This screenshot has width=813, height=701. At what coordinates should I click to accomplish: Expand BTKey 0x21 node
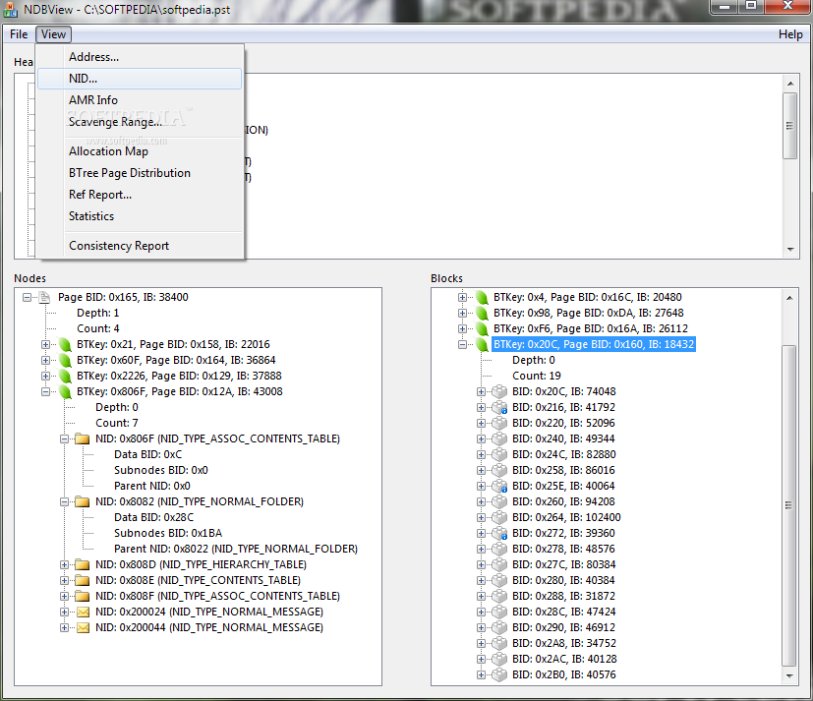click(45, 344)
